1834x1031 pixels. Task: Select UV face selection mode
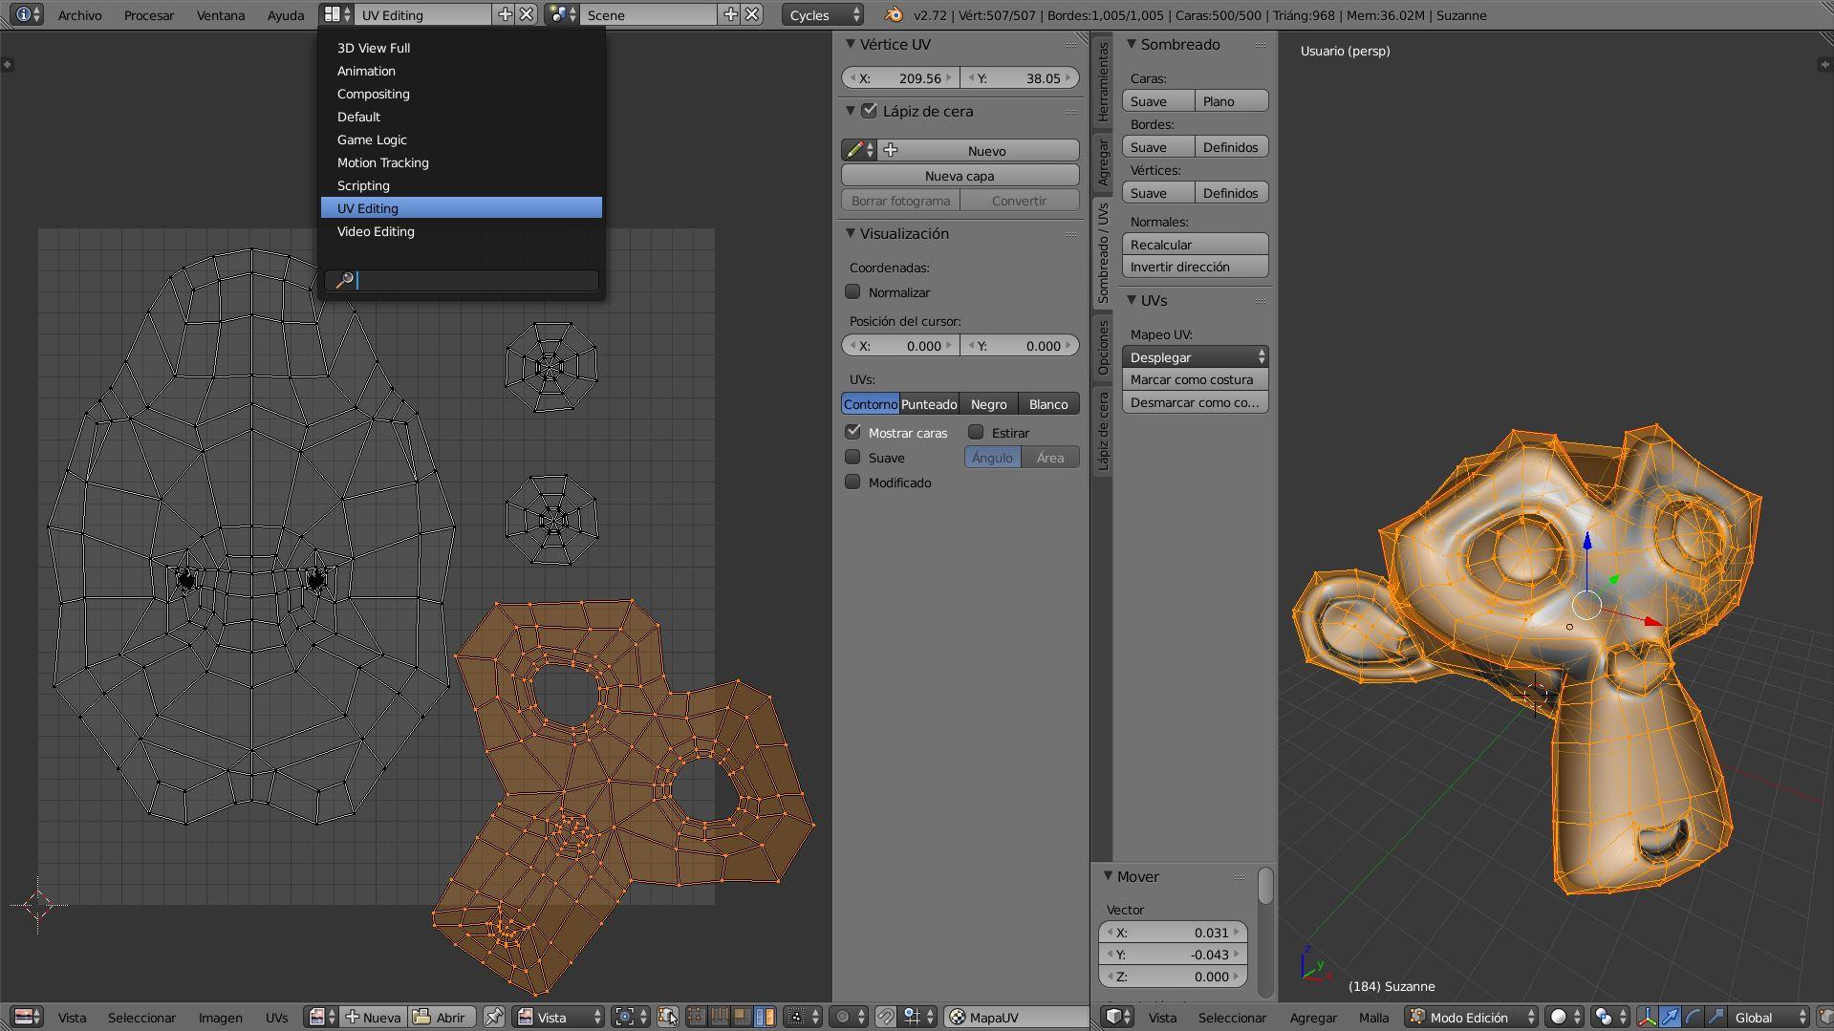pos(742,1017)
